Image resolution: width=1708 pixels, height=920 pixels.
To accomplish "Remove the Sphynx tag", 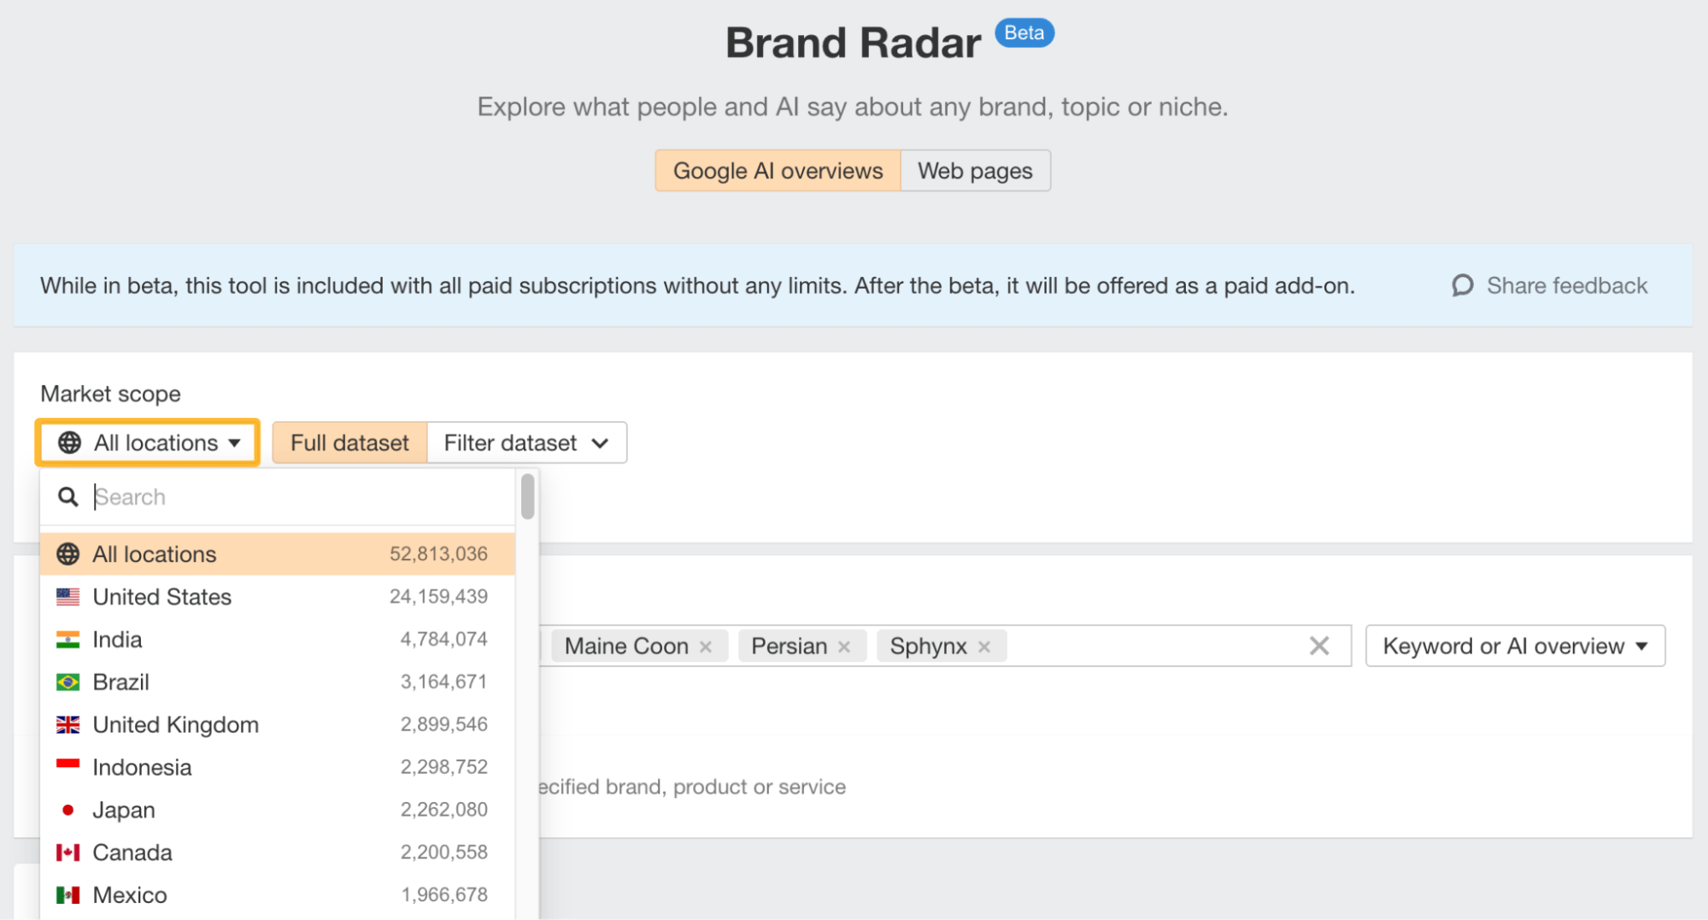I will (984, 647).
